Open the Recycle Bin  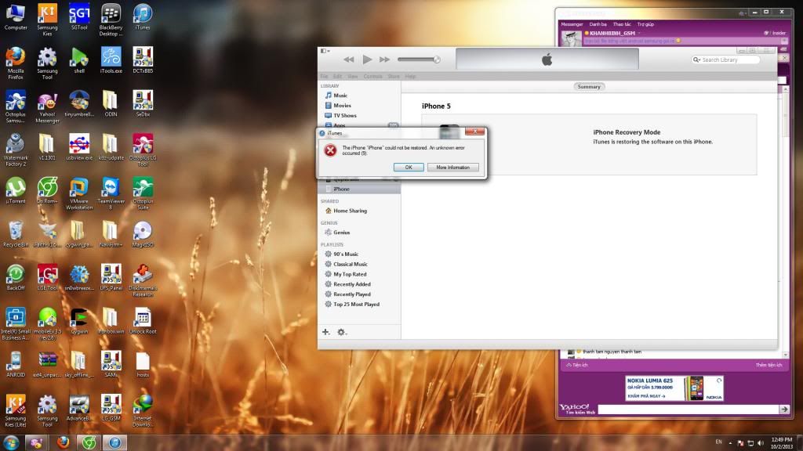(16, 234)
